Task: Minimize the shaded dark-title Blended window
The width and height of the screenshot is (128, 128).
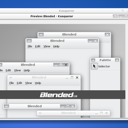Action: (x=63, y=106)
